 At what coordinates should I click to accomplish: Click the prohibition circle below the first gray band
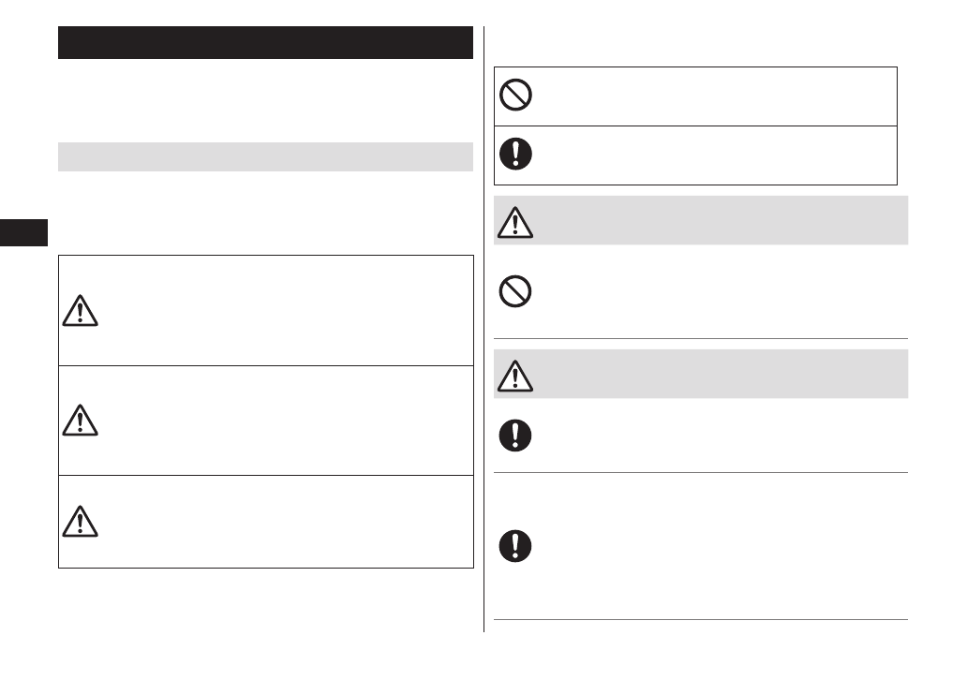pyautogui.click(x=516, y=292)
